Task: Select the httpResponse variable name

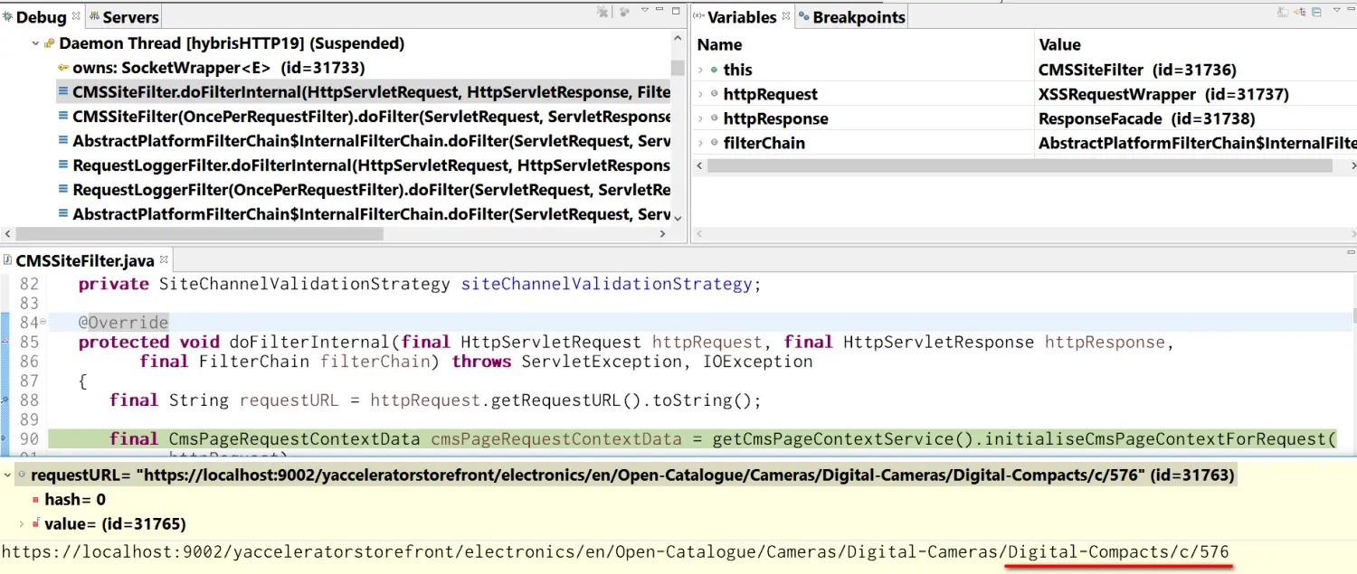Action: [x=775, y=118]
